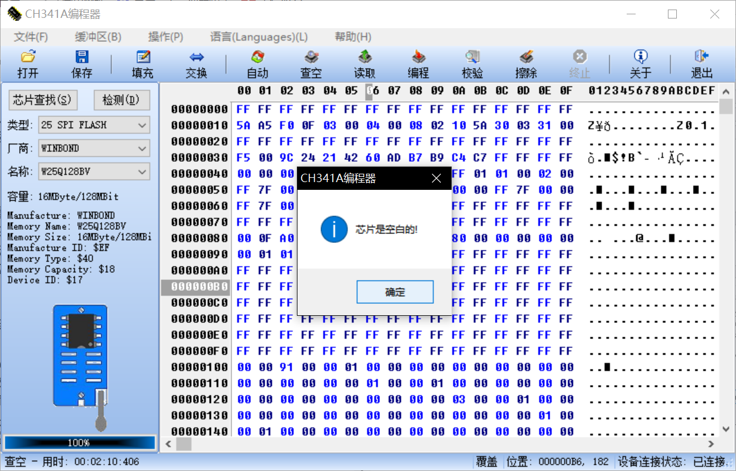The image size is (736, 471).
Task: Click the vertical scrollbar thumb in hex view
Action: (726, 106)
